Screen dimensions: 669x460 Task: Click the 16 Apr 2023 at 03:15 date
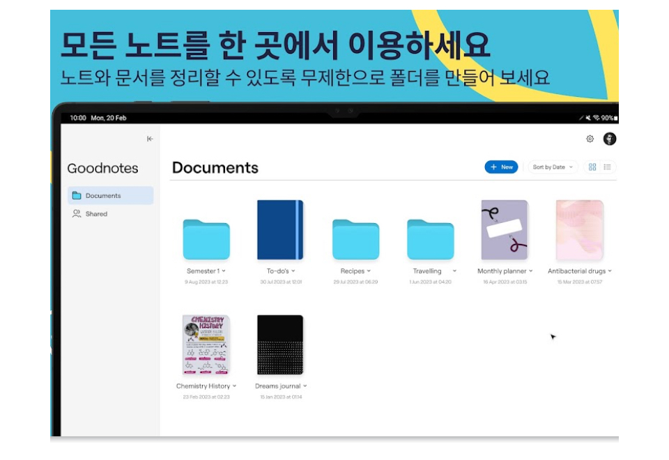point(505,282)
